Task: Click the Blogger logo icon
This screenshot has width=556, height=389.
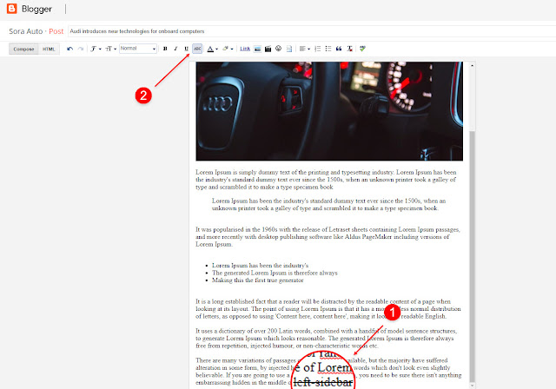Action: click(11, 9)
